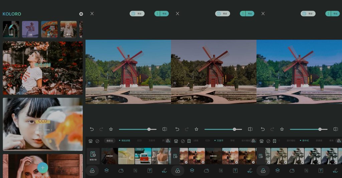Expand the 编辑步骤 edit steps panel

click(x=93, y=156)
